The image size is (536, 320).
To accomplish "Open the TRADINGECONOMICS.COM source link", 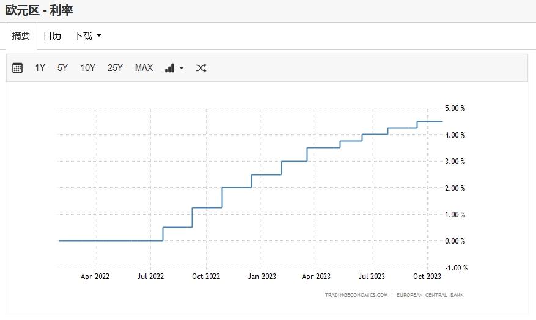I will point(356,295).
